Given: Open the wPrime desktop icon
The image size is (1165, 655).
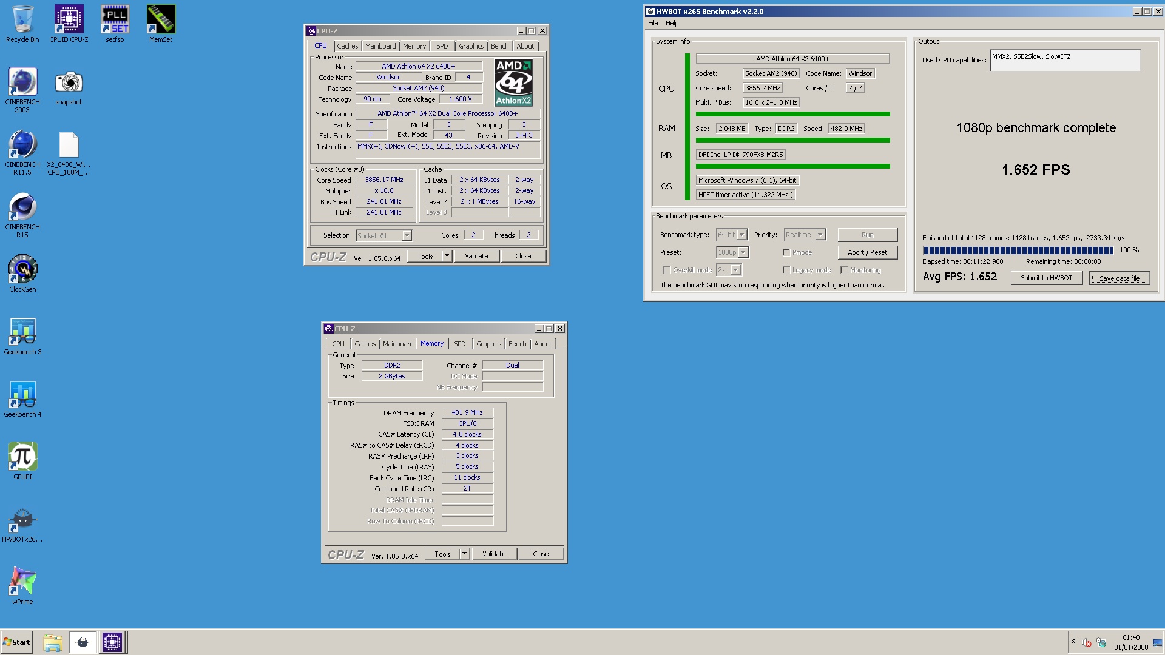Looking at the screenshot, I should tap(22, 586).
